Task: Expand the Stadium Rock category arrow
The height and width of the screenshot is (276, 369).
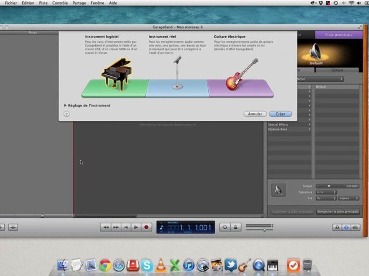Action: tap(309, 129)
